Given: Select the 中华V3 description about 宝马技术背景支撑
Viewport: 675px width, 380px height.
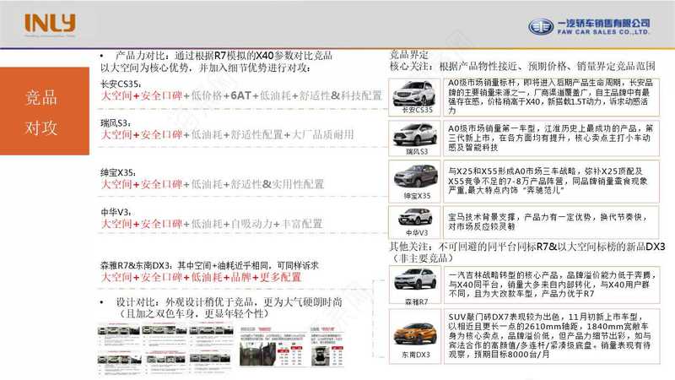Looking at the screenshot, I should click(552, 222).
